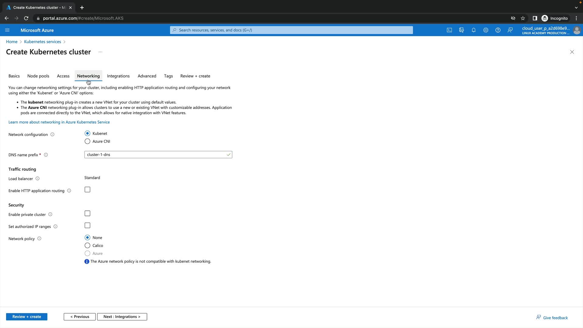Open the Help question mark icon

[x=498, y=30]
